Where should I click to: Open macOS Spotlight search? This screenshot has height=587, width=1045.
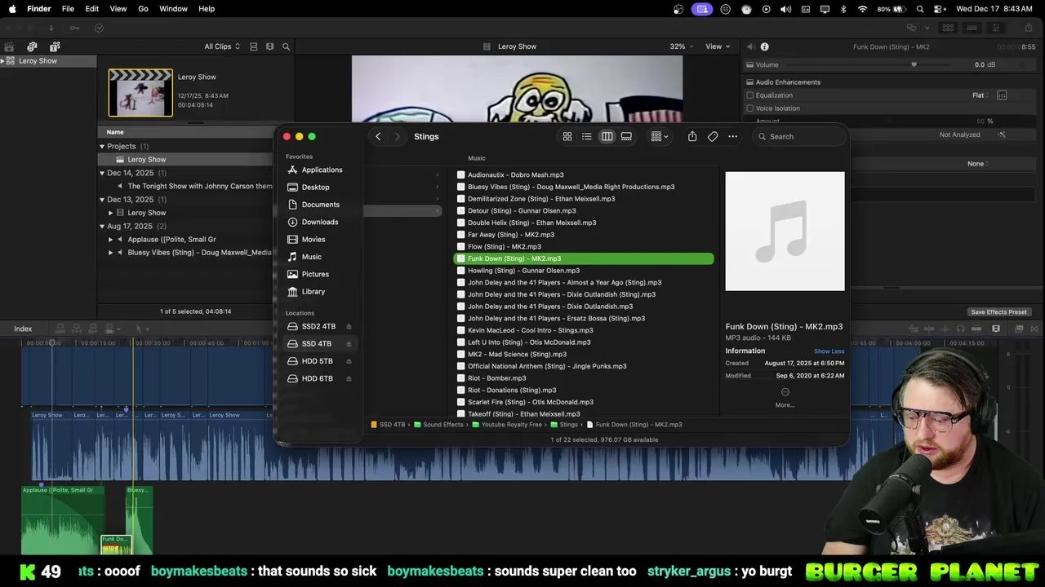pos(920,9)
